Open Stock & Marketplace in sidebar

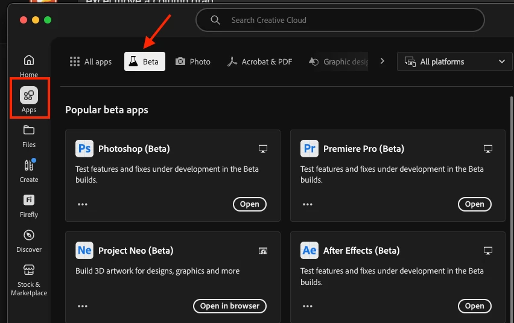tap(29, 280)
